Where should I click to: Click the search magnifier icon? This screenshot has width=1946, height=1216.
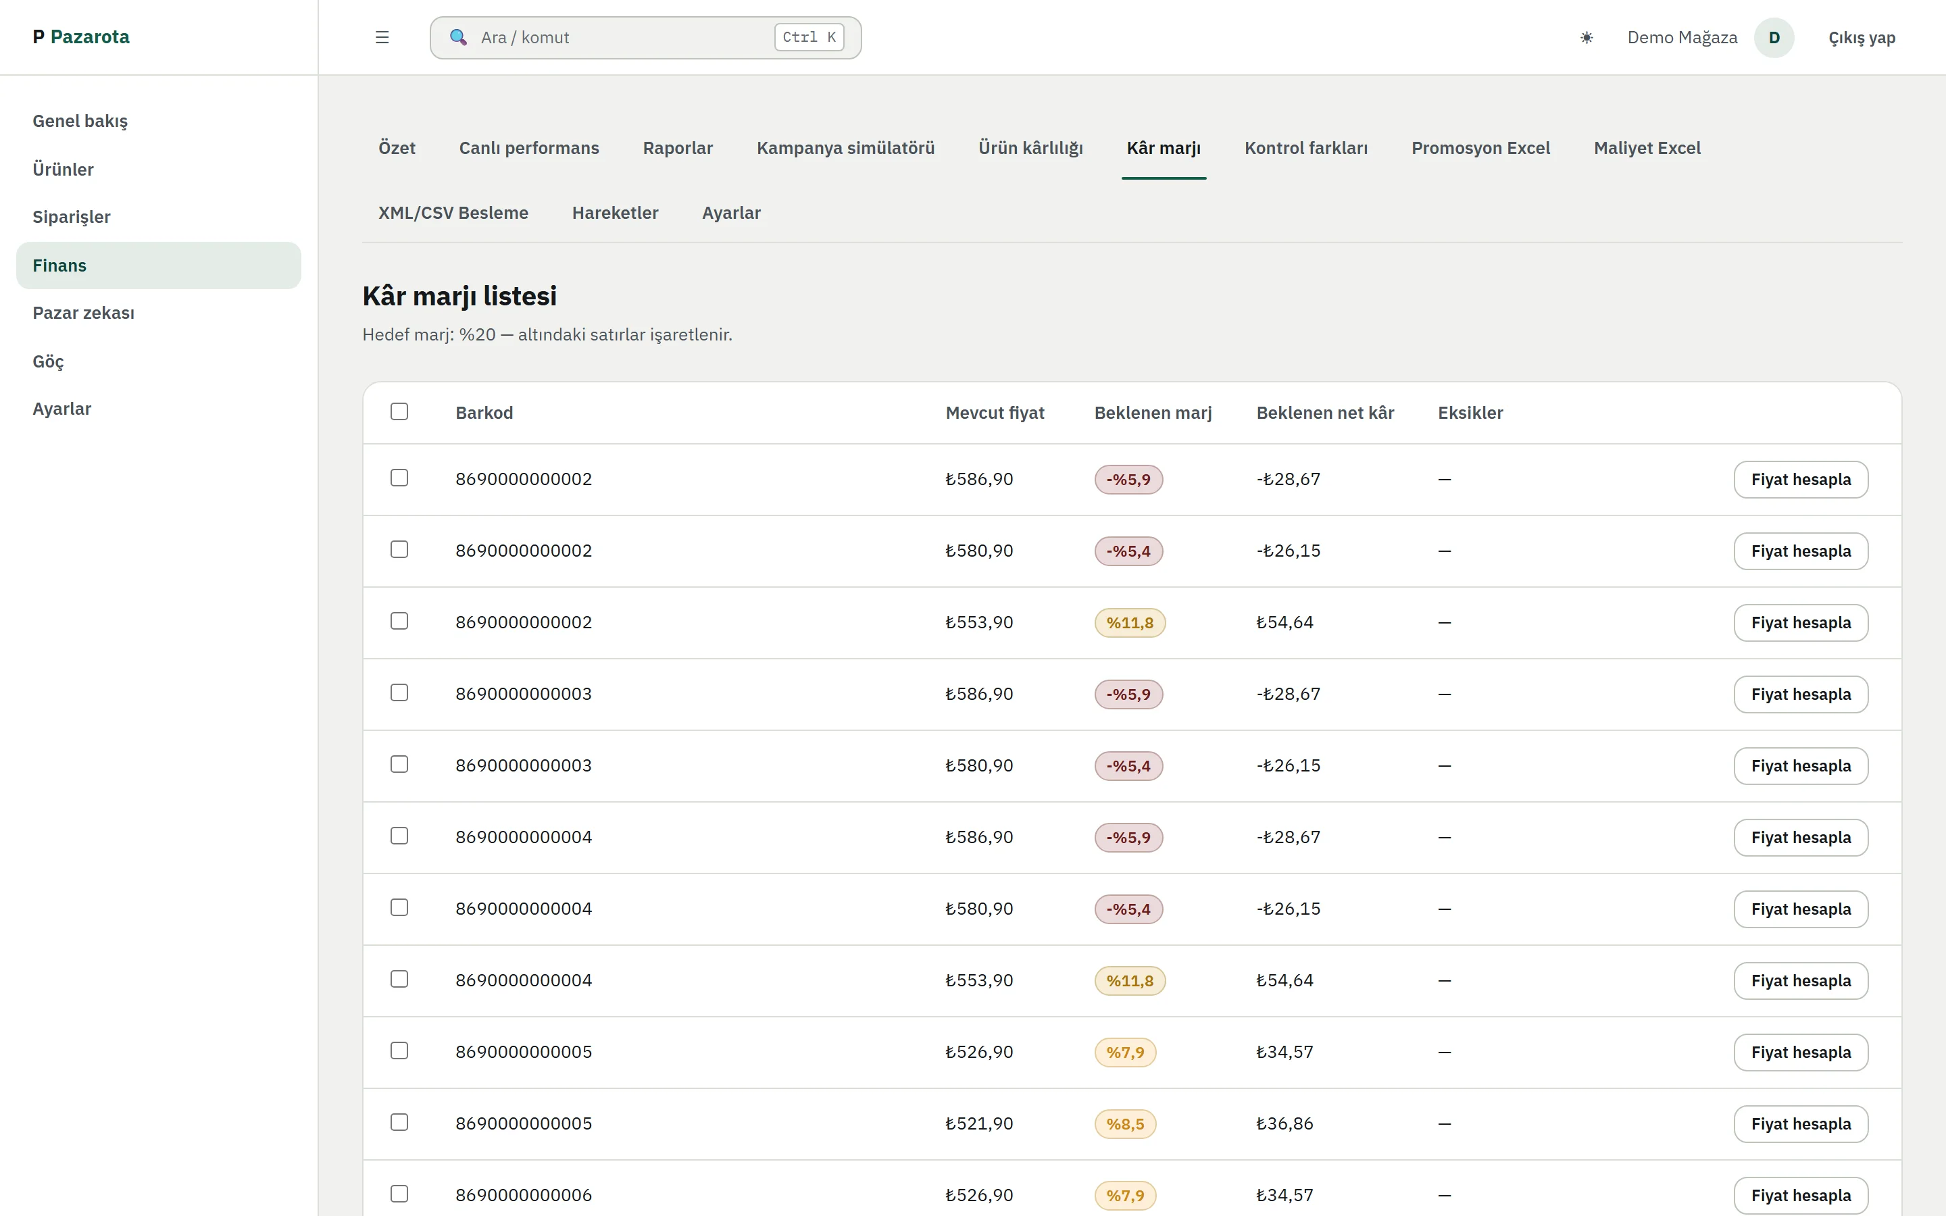pos(458,37)
